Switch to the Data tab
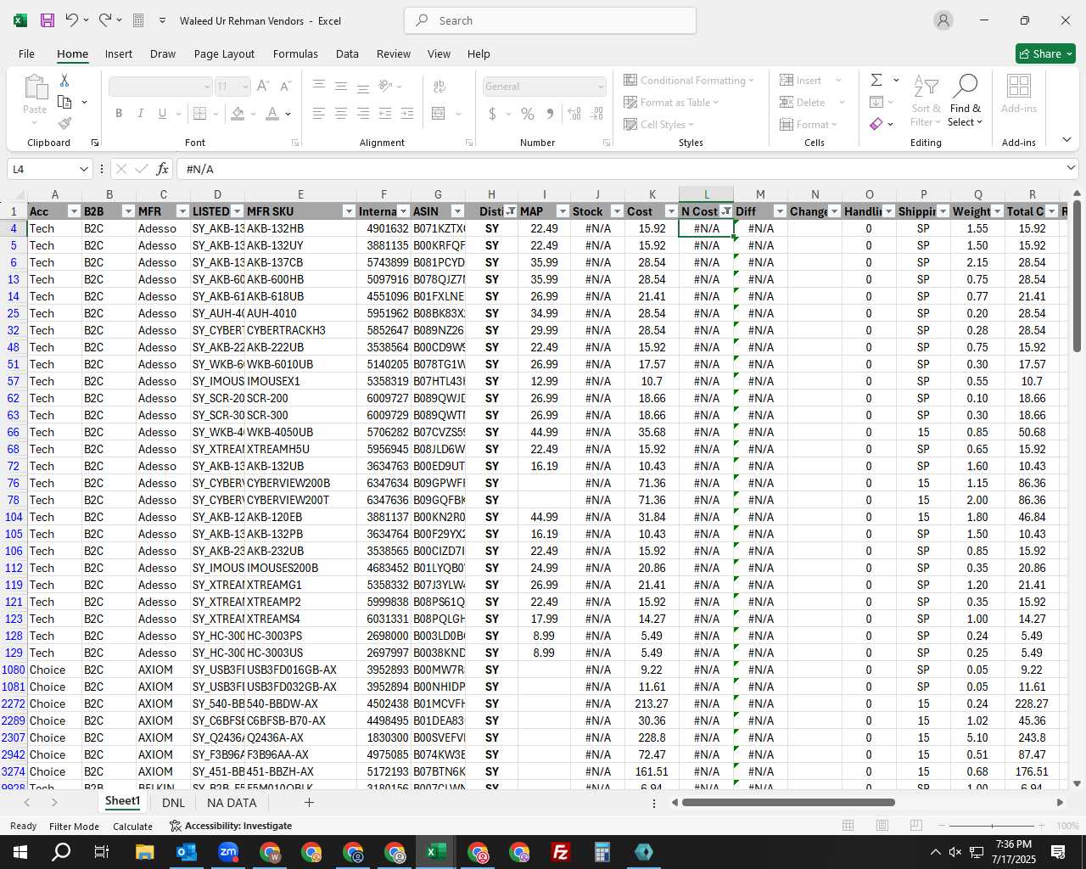Screen dimensions: 1086x869 (x=347, y=53)
